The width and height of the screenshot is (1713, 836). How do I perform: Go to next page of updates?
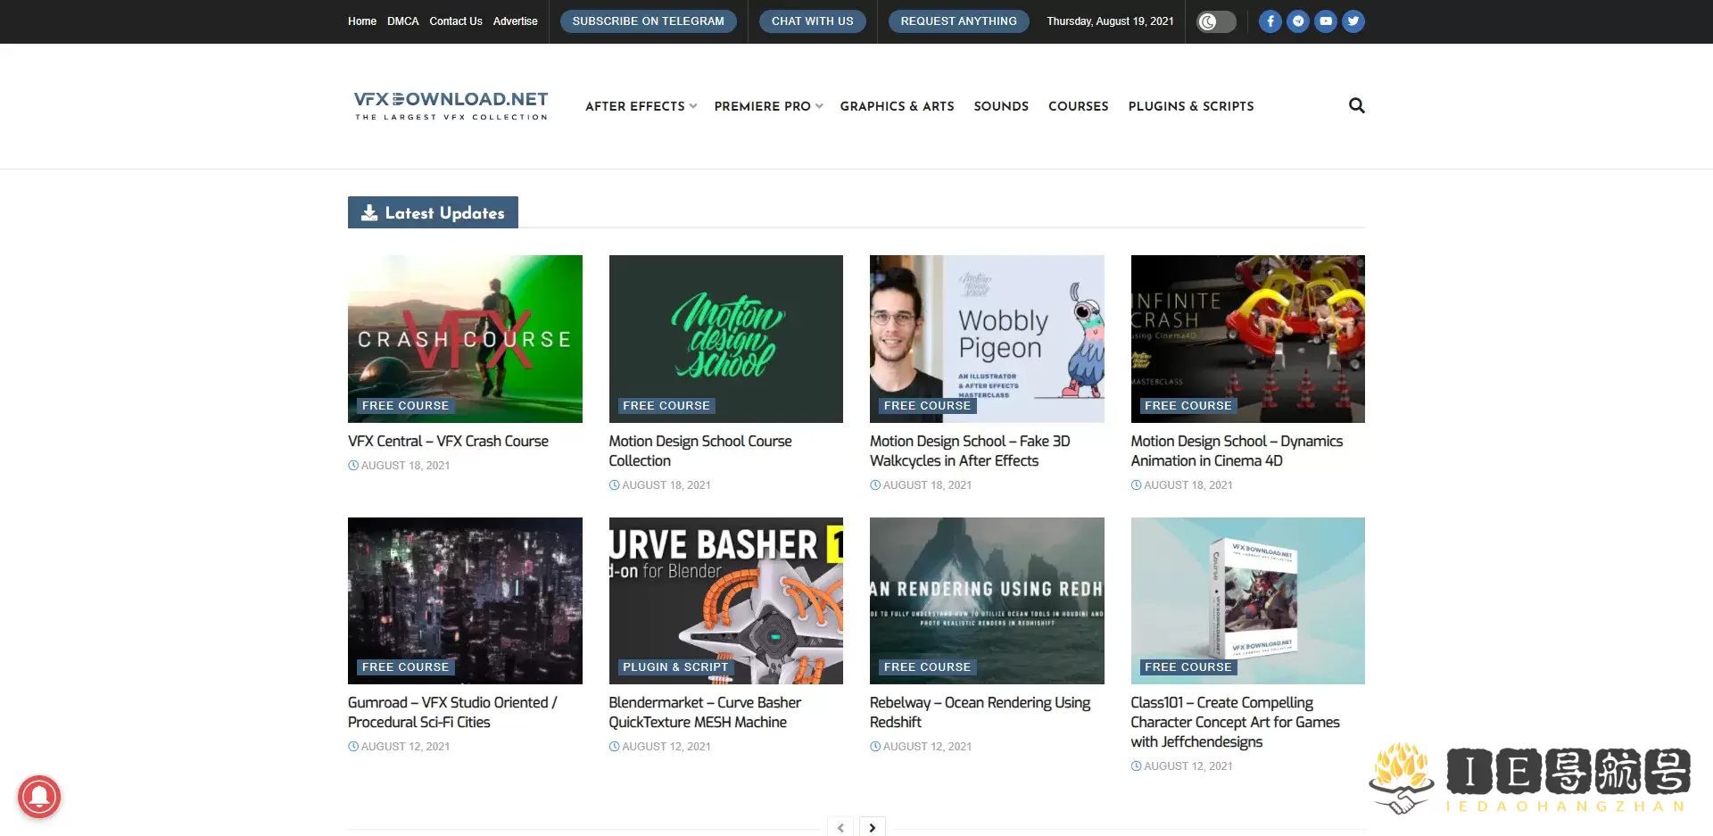872,827
